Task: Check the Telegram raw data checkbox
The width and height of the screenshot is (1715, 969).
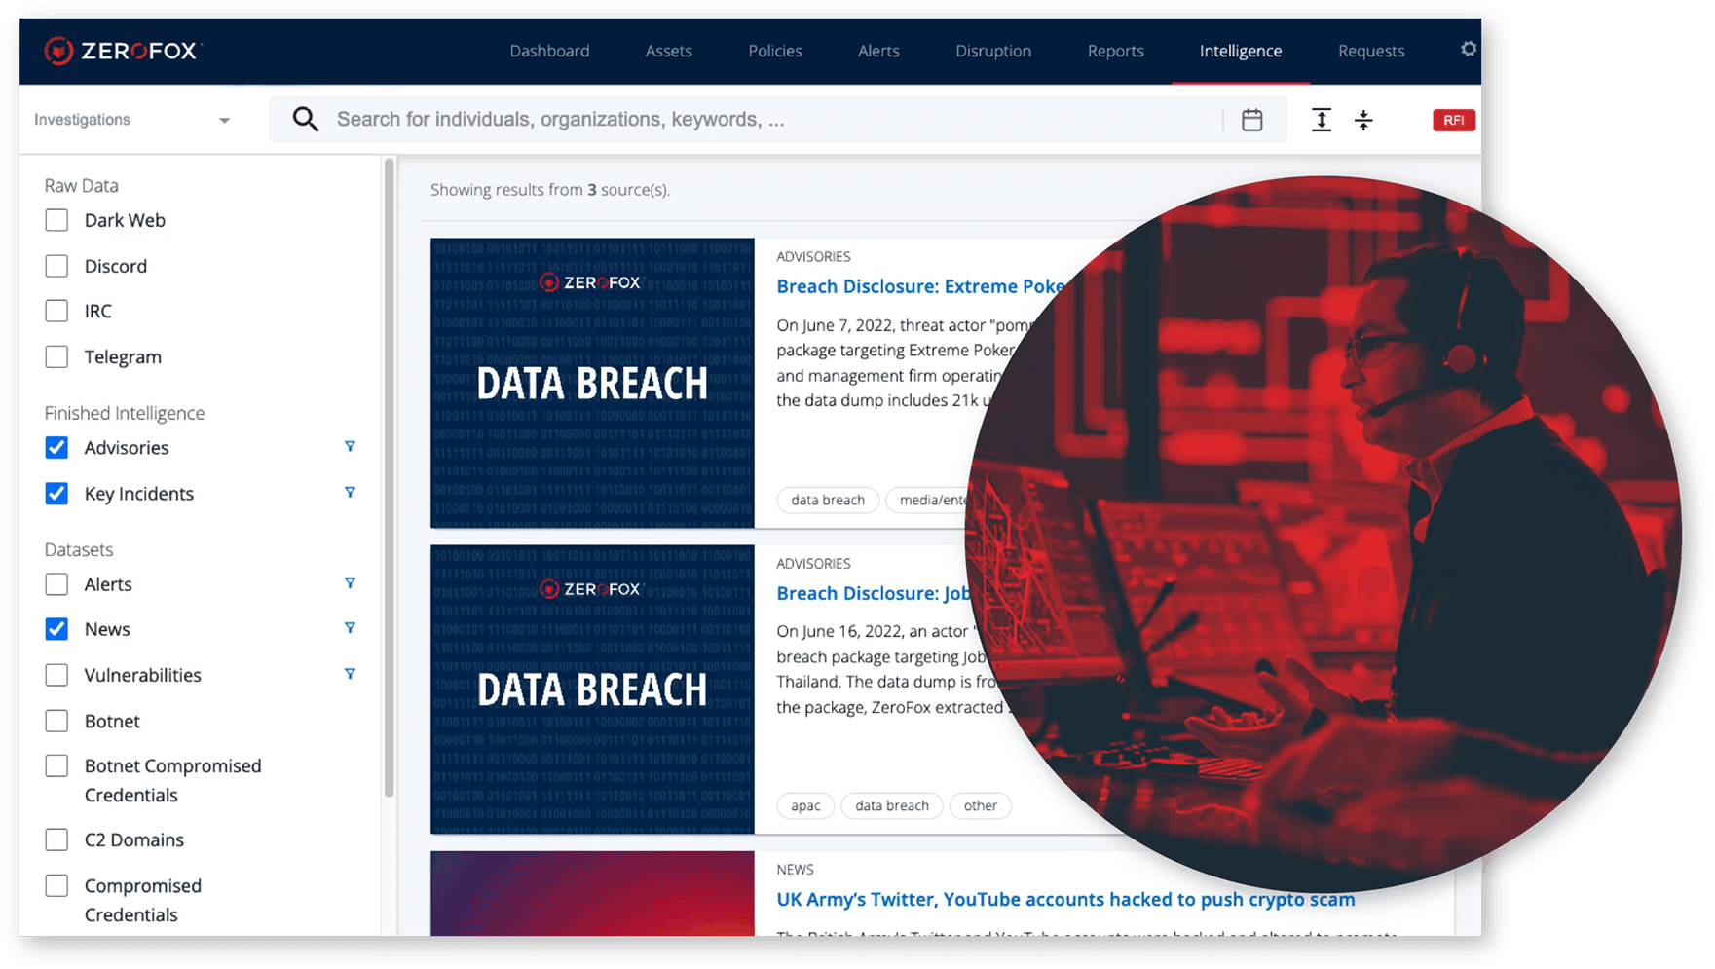Action: click(56, 357)
